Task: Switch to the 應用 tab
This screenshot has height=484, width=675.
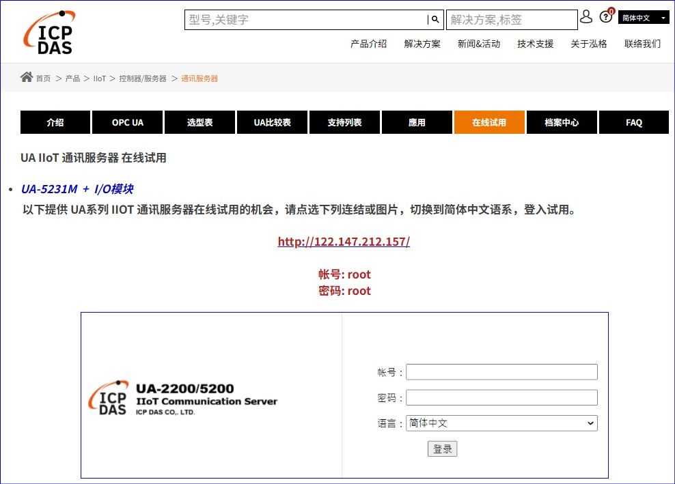Action: tap(417, 122)
